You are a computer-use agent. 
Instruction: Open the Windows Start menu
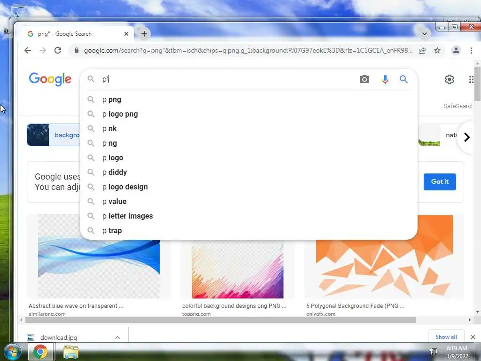point(13,352)
